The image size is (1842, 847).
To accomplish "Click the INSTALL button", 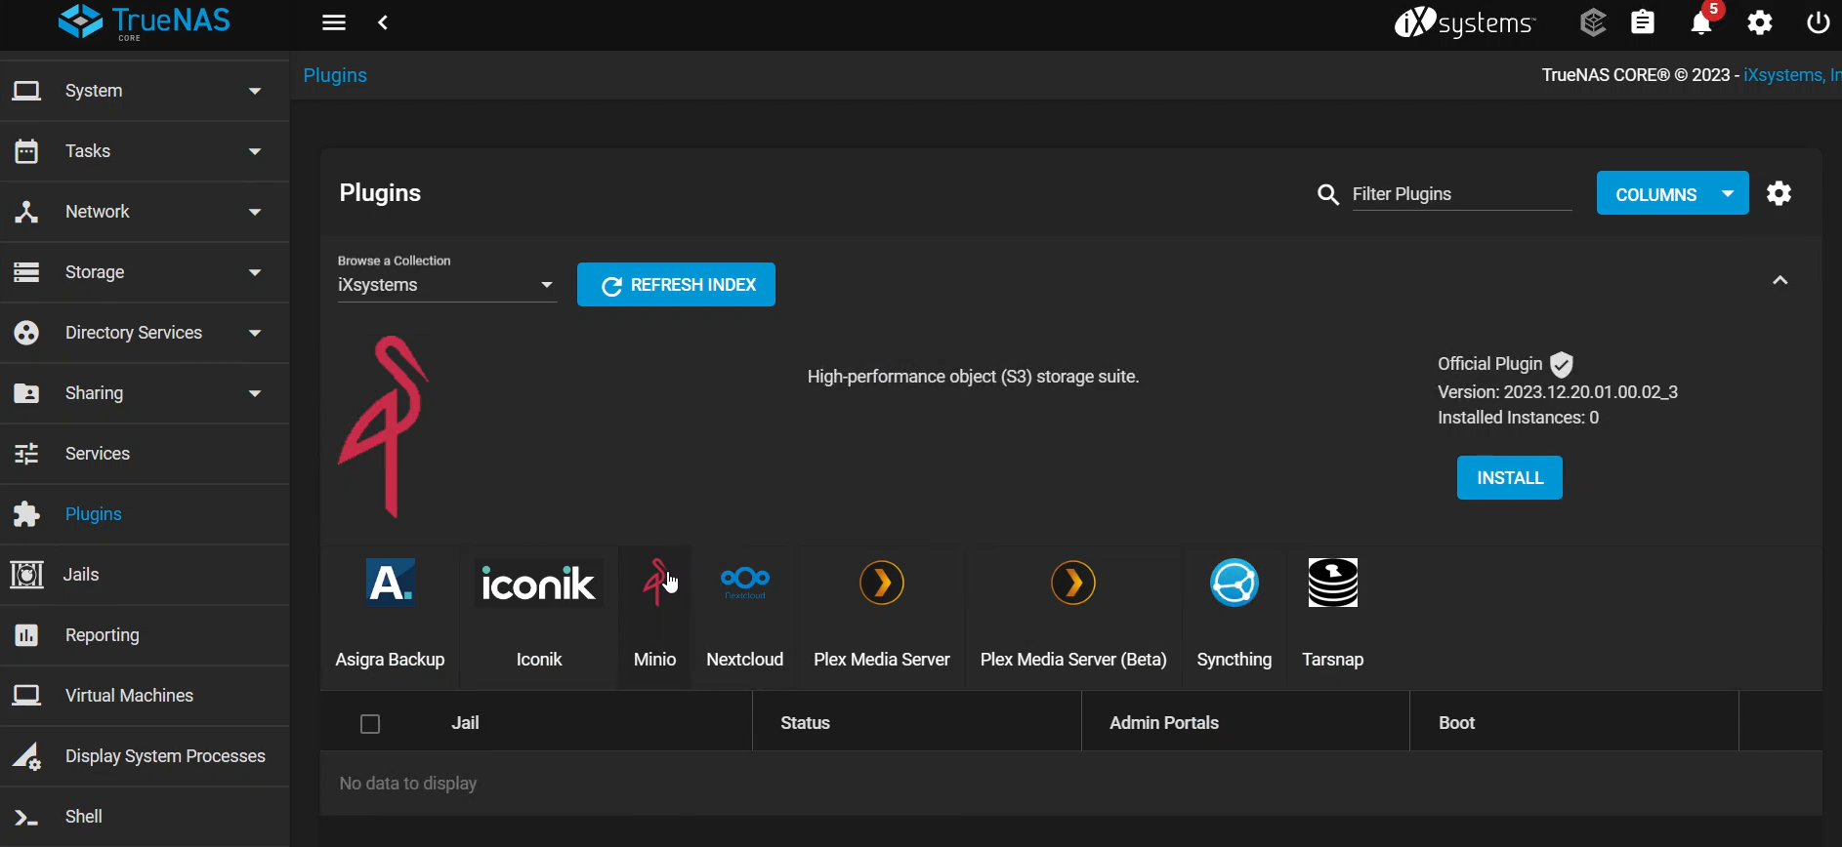I will pyautogui.click(x=1509, y=478).
